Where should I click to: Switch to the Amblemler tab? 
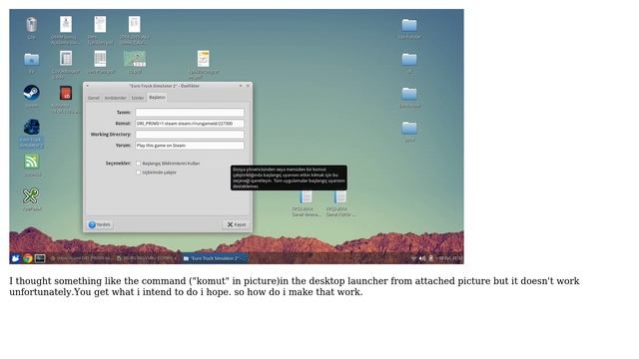point(116,98)
